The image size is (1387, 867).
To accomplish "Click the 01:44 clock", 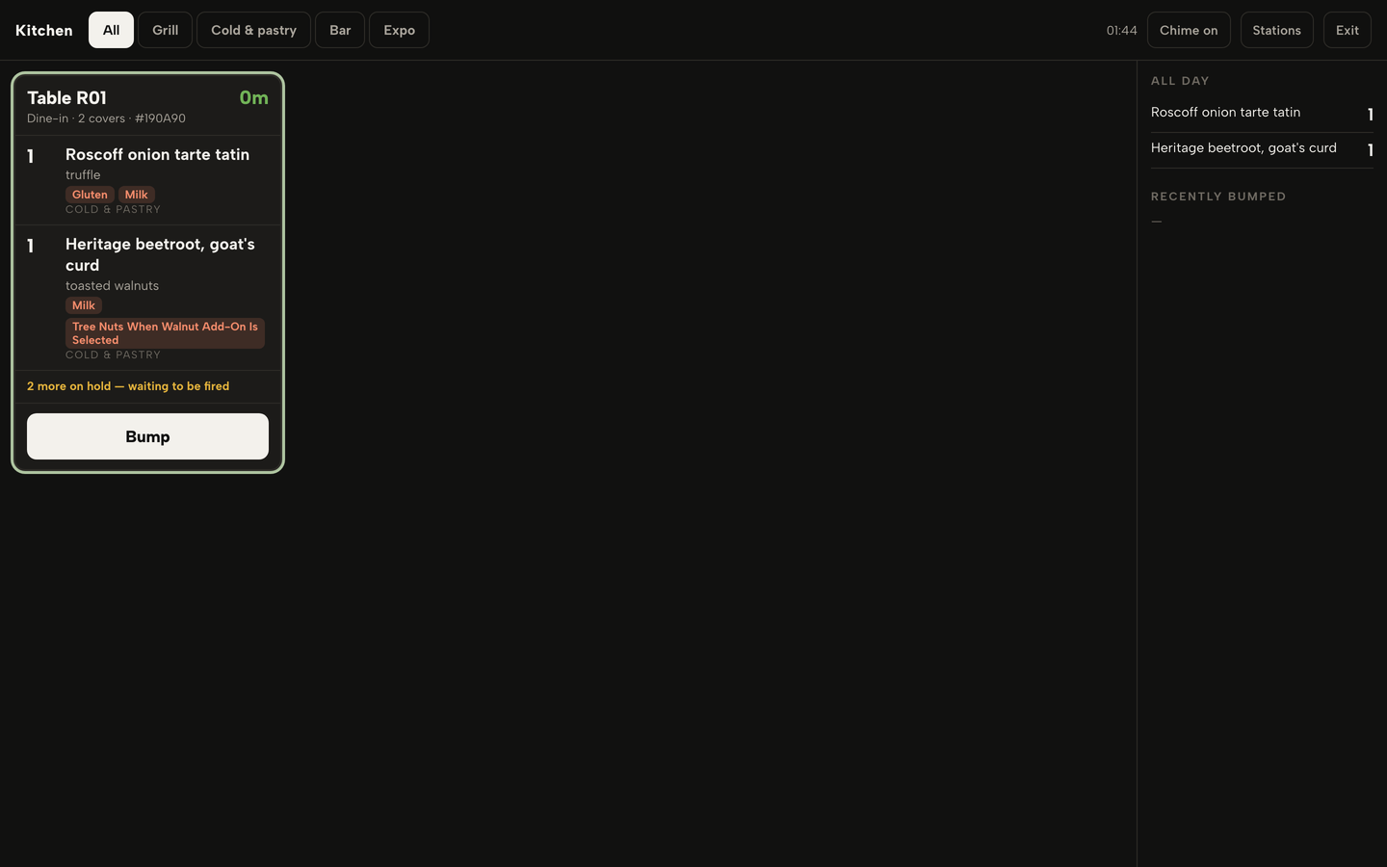I will 1121,30.
